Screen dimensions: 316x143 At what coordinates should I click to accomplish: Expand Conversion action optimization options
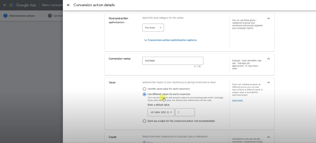pos(170,40)
